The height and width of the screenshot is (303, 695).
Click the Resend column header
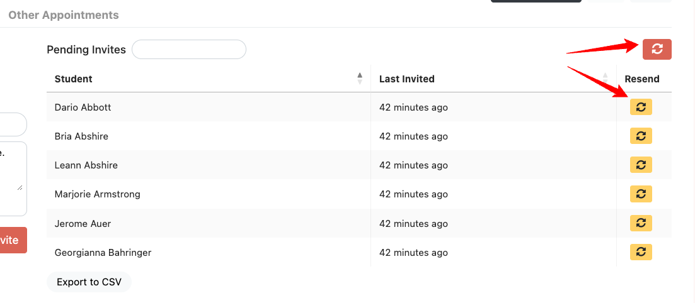coord(641,79)
